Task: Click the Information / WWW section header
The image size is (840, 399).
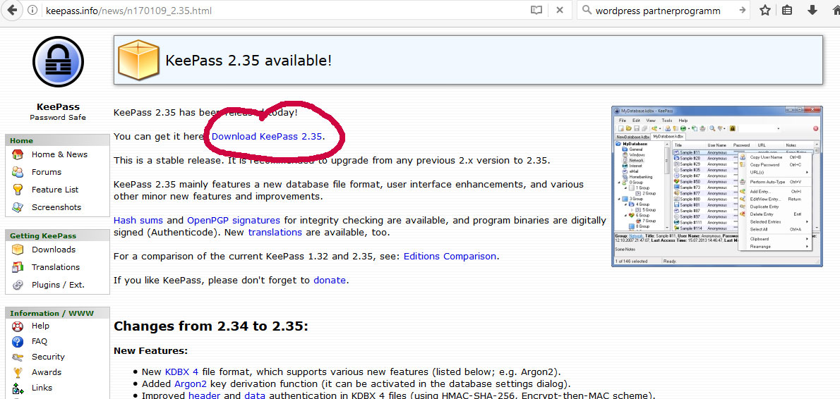Action: (57, 314)
